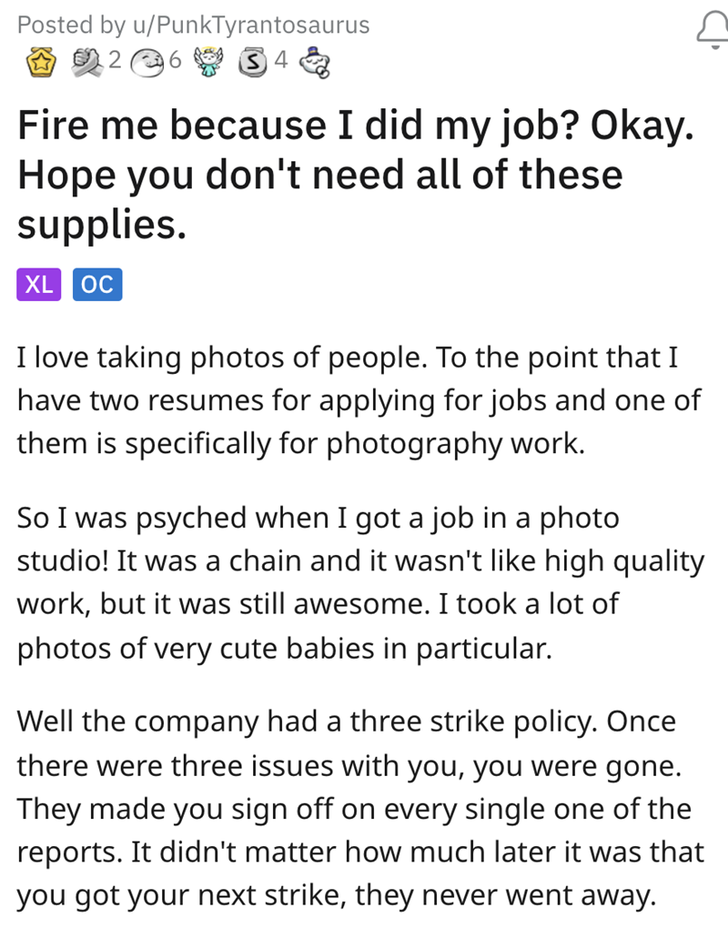Click the handshake award count 2
The height and width of the screenshot is (938, 728).
pyautogui.click(x=114, y=61)
